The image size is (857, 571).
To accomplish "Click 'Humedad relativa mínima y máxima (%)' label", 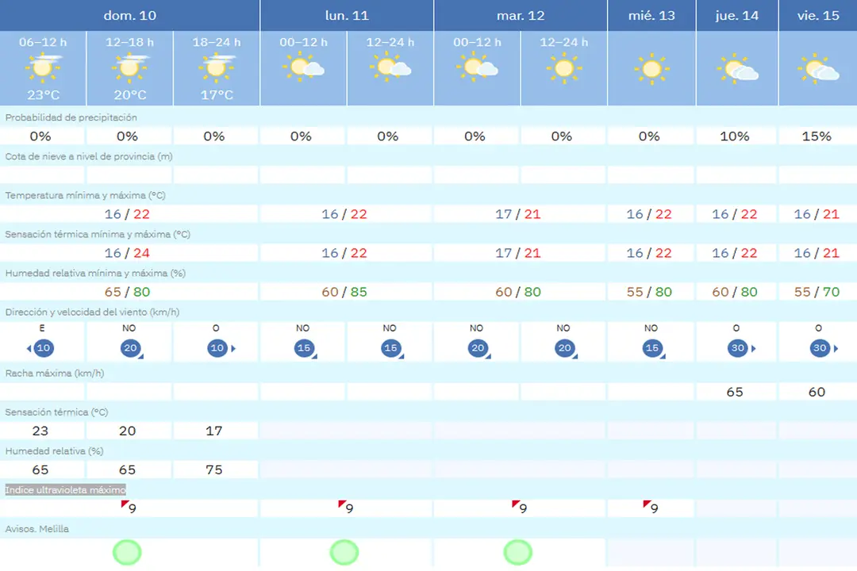I will 96,273.
